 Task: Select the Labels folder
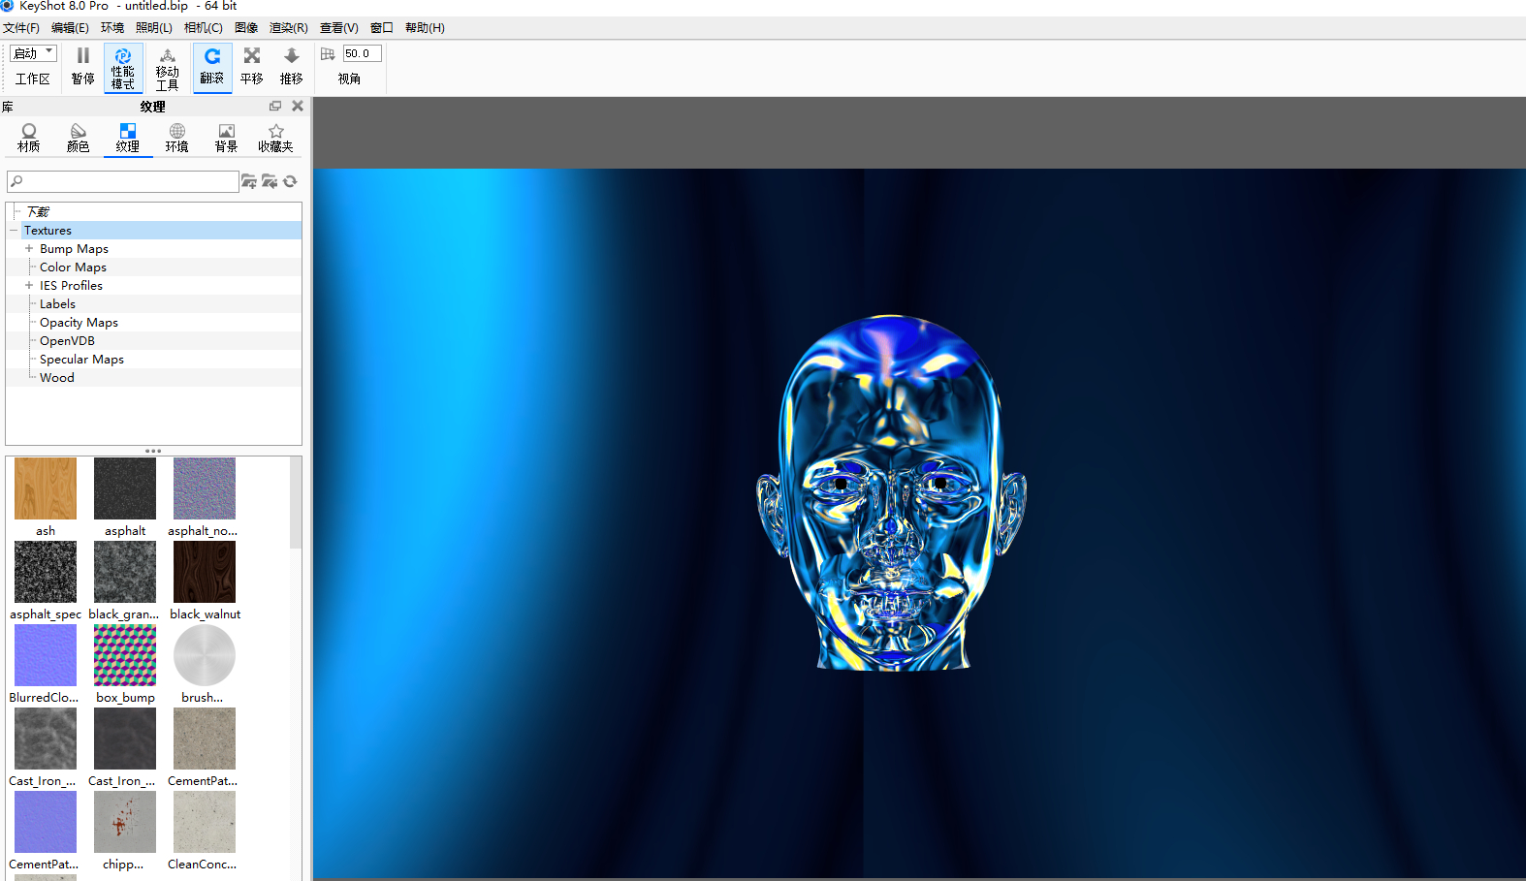click(57, 304)
